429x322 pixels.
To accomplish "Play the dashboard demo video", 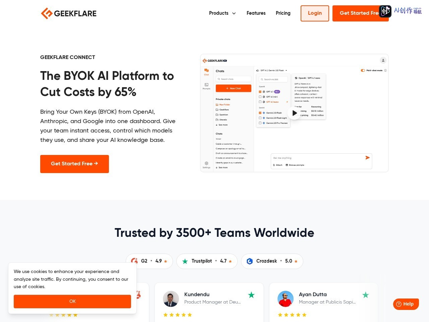I will 294,113.
